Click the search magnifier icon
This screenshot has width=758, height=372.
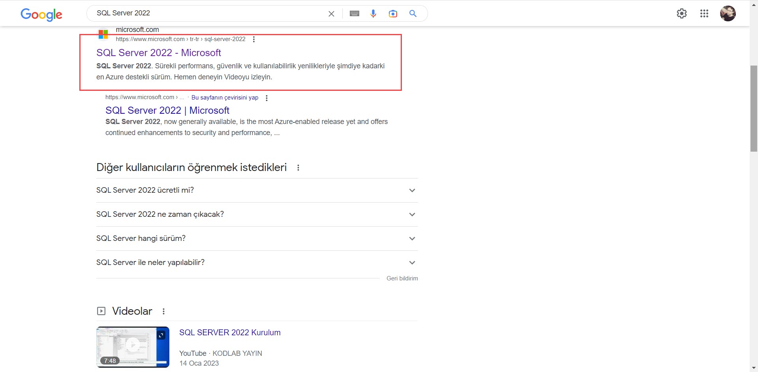(x=413, y=13)
